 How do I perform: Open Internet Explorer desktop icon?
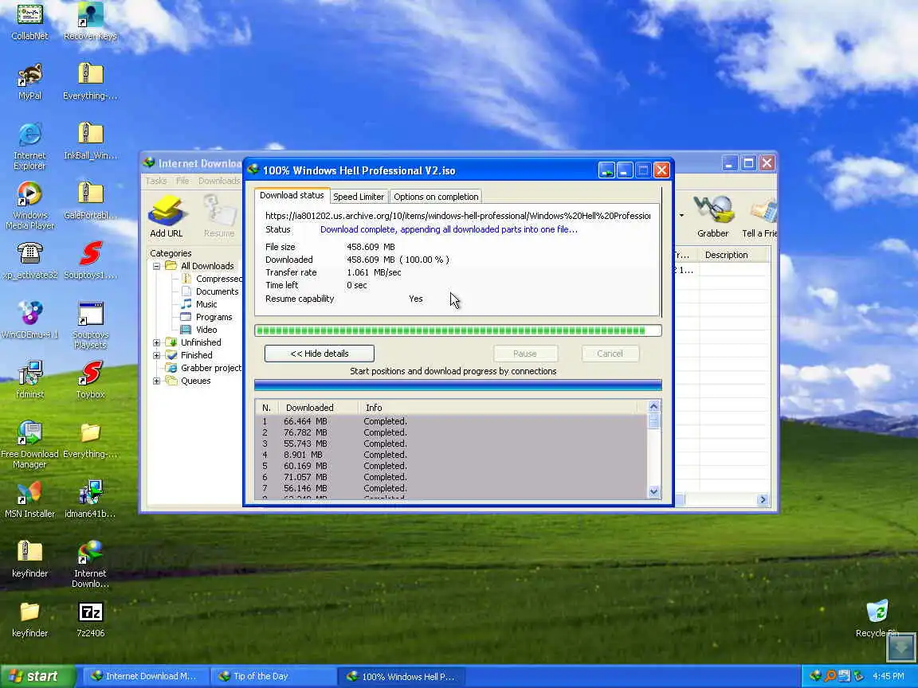(x=29, y=147)
